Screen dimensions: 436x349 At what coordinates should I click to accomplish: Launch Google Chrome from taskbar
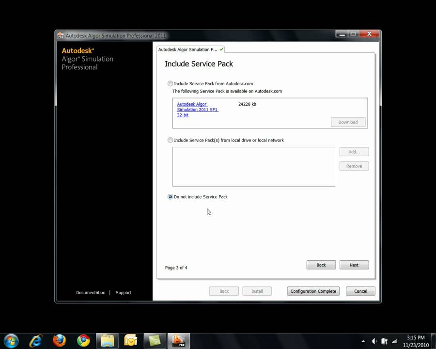pos(83,341)
